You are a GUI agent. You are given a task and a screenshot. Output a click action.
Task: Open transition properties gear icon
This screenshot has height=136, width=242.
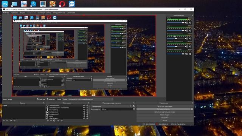133,106
